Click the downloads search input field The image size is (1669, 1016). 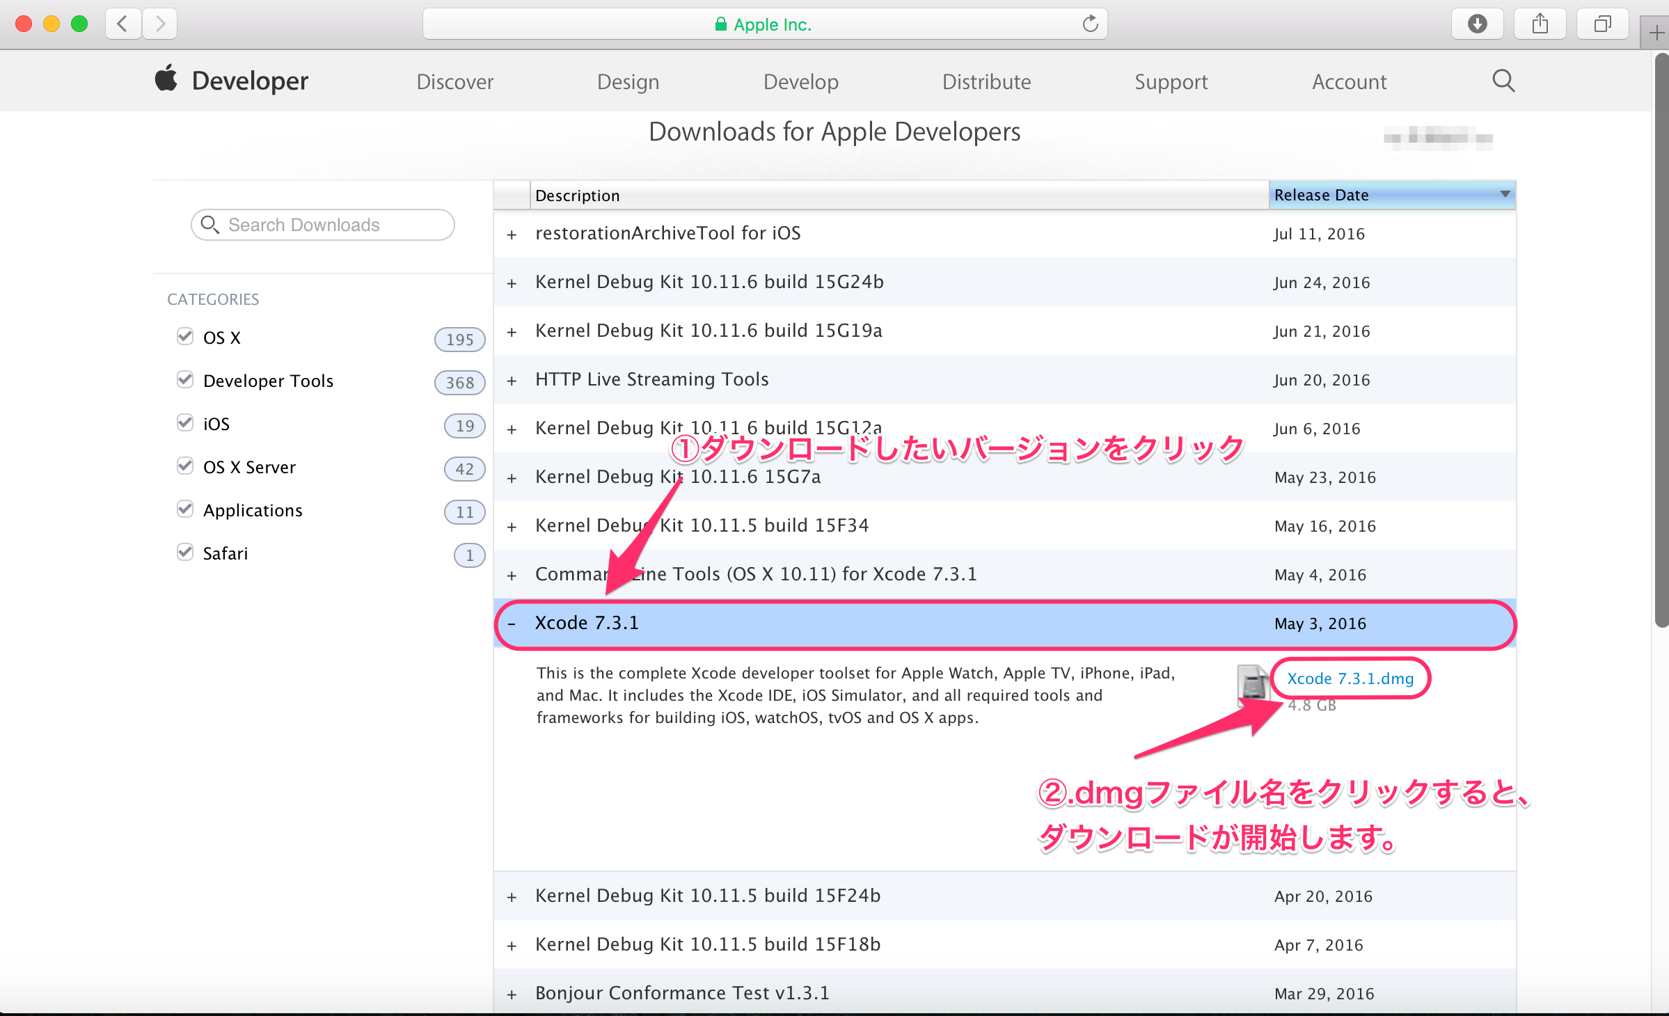324,224
